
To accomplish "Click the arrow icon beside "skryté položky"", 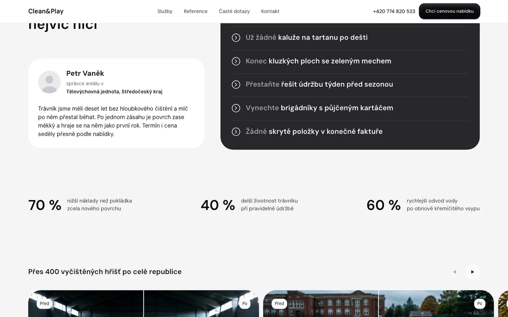I will pos(236,132).
